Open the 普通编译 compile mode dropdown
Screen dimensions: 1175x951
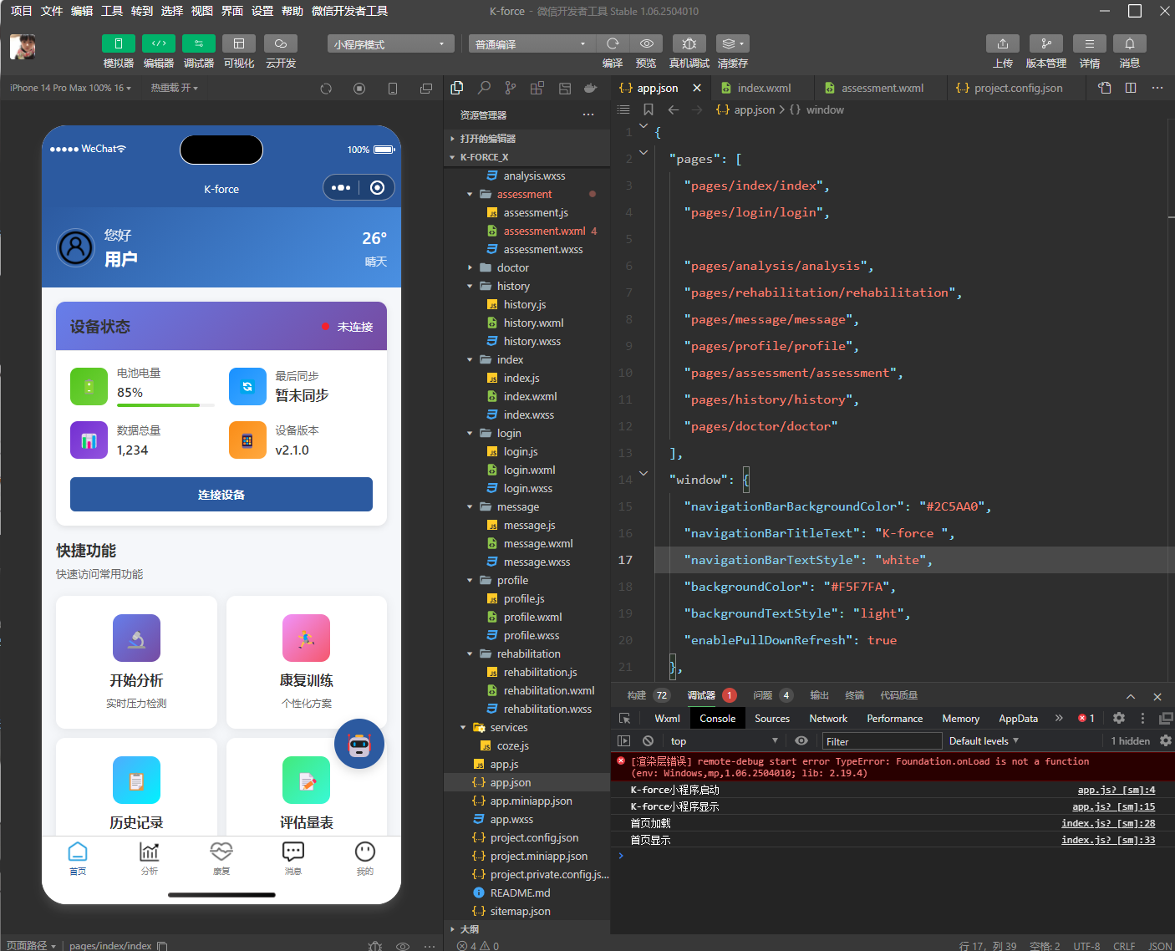532,43
